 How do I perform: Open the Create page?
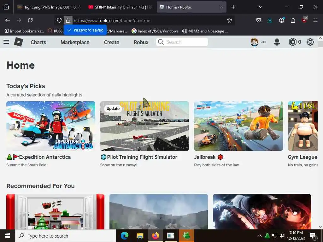tap(111, 42)
